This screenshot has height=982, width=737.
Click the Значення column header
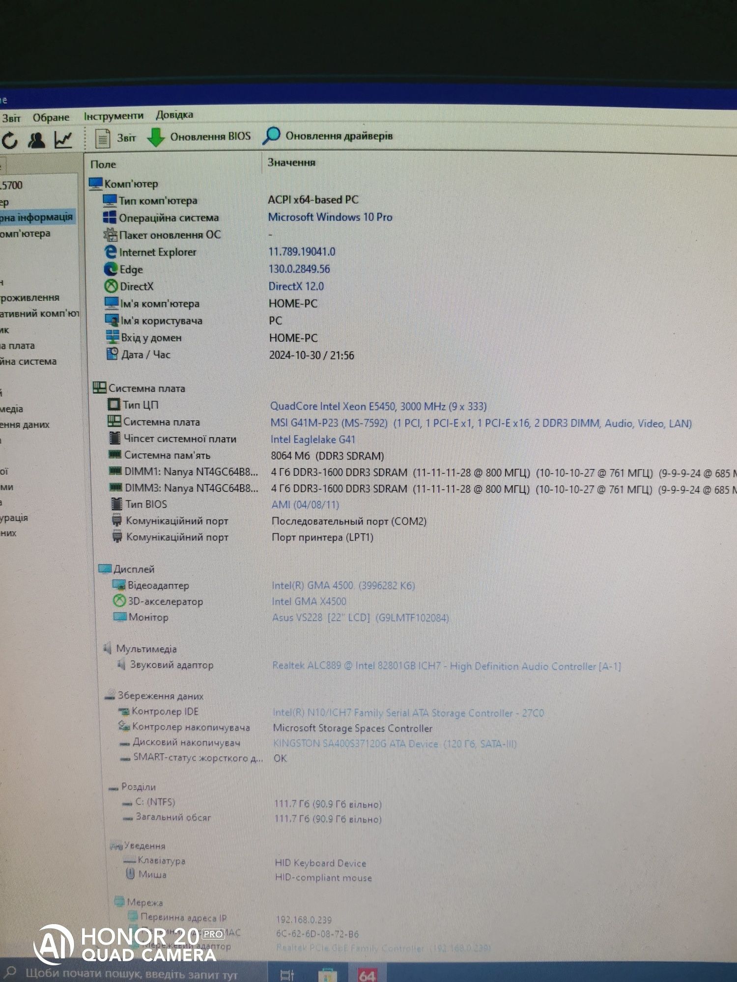pos(291,163)
